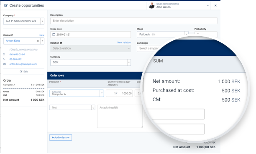Click into the Anteckningsfält text area
The width and height of the screenshot is (256, 154).
(x=120, y=116)
